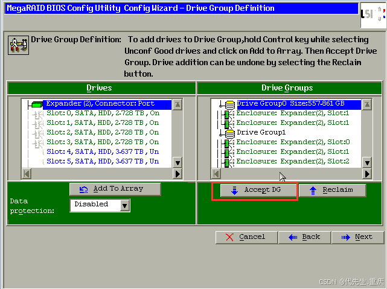Click the left arrow icon on Back
The height and width of the screenshot is (289, 387).
coord(293,237)
